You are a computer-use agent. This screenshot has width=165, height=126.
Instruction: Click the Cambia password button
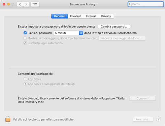pos(114,27)
